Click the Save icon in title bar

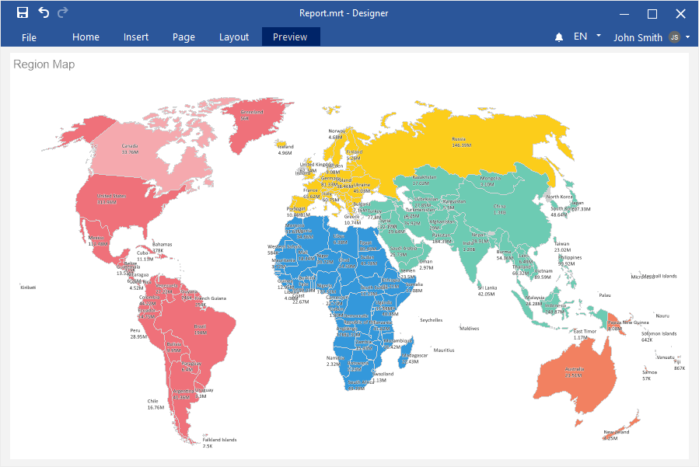(23, 12)
